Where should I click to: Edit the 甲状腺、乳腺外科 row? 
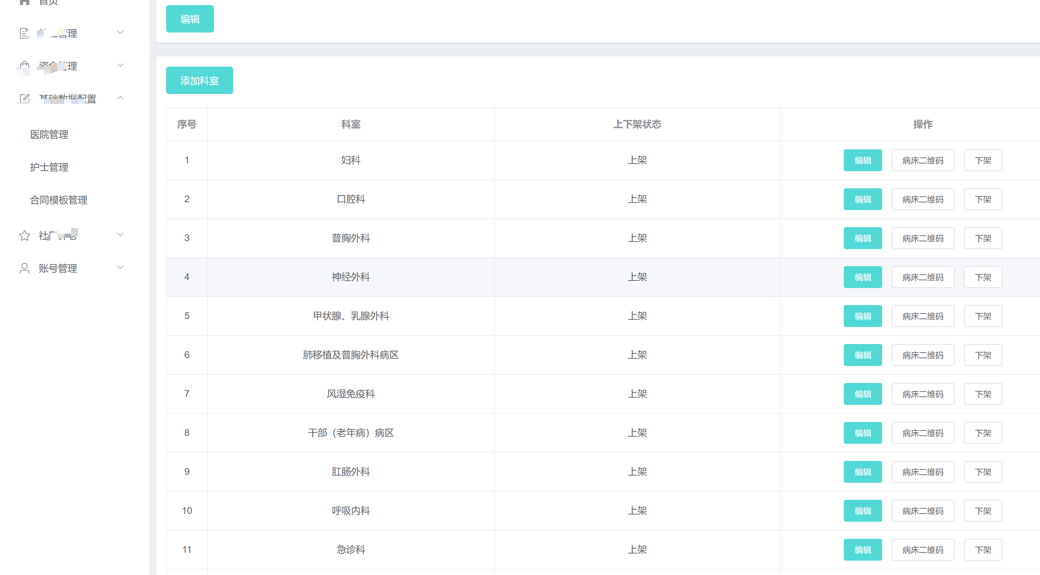coord(863,316)
